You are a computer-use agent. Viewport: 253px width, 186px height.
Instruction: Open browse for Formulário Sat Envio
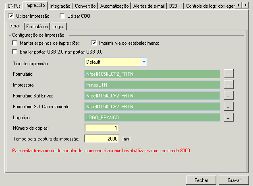[229, 96]
